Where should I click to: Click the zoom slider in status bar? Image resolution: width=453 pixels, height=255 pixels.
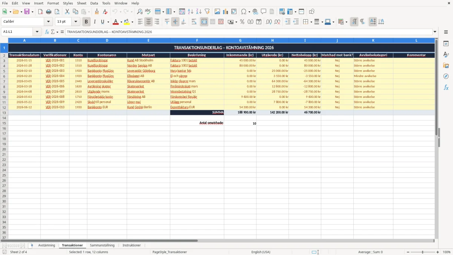pyautogui.click(x=423, y=252)
